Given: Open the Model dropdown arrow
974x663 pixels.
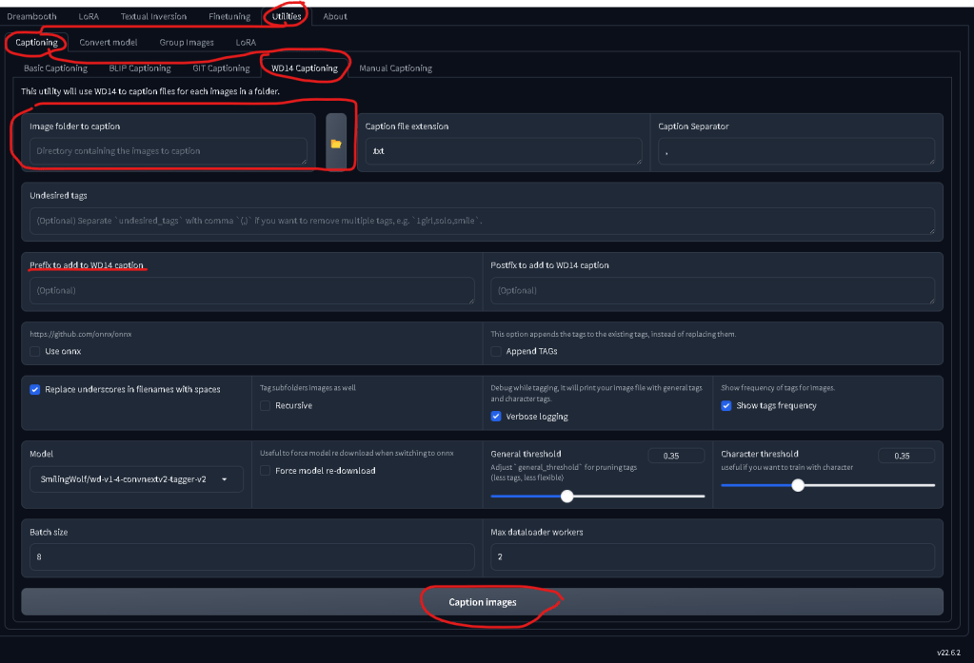Looking at the screenshot, I should pos(224,479).
